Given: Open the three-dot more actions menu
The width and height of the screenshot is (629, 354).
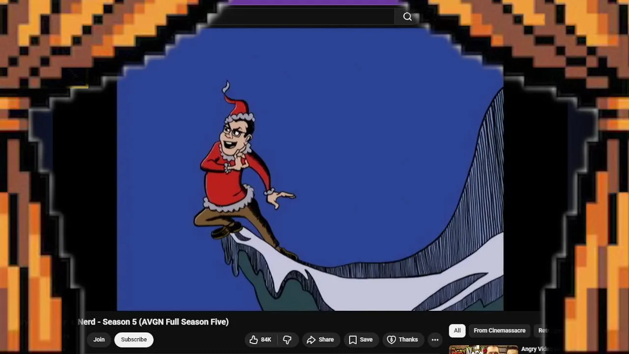Looking at the screenshot, I should [x=435, y=339].
